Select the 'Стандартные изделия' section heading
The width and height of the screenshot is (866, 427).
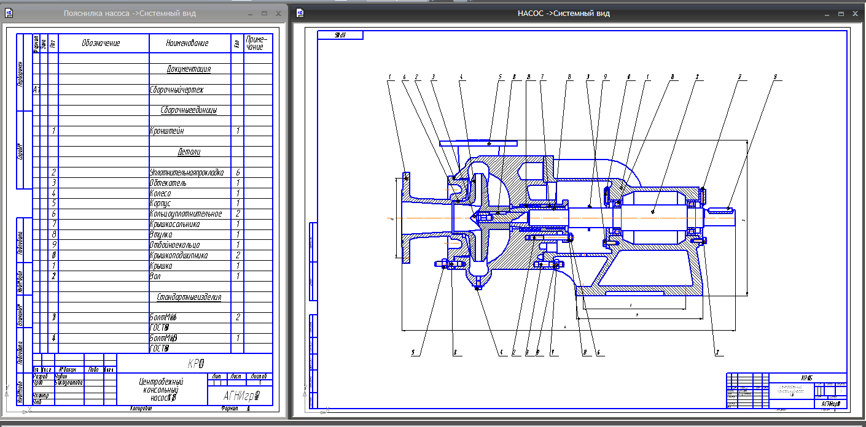pos(189,296)
